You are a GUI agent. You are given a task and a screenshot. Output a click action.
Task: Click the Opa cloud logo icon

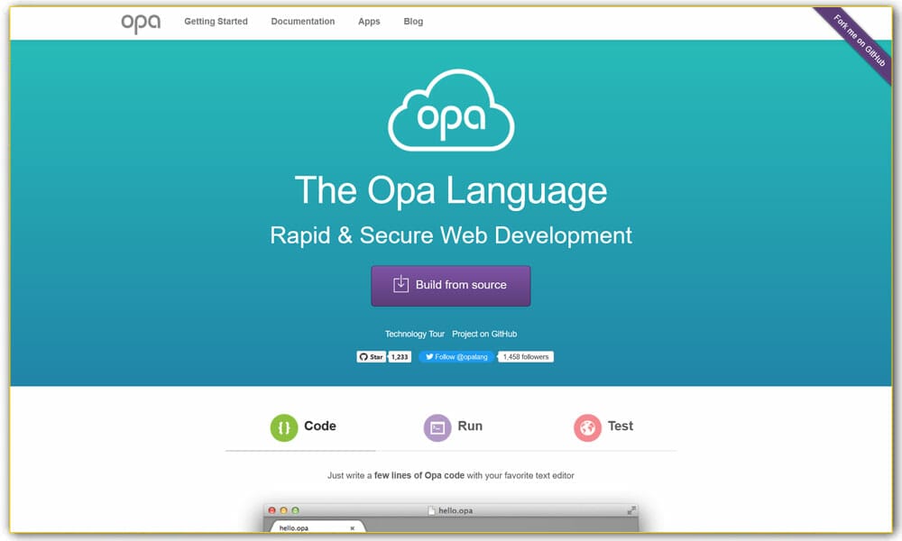pyautogui.click(x=451, y=111)
